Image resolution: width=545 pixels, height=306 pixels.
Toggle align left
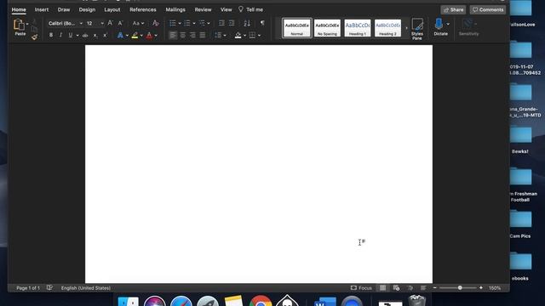coord(173,36)
